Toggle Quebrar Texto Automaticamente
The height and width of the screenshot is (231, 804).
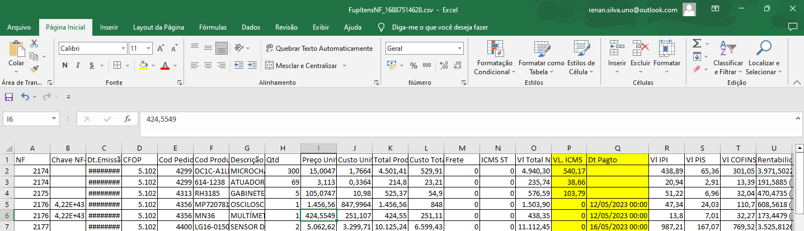coord(319,49)
